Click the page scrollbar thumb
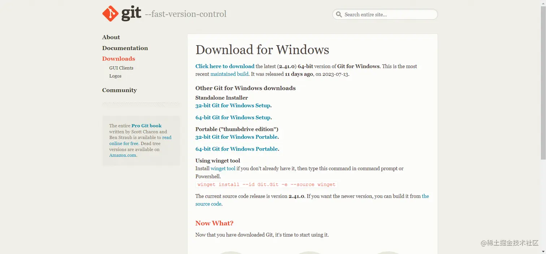Viewport: 546px width, 254px height. 543,82
